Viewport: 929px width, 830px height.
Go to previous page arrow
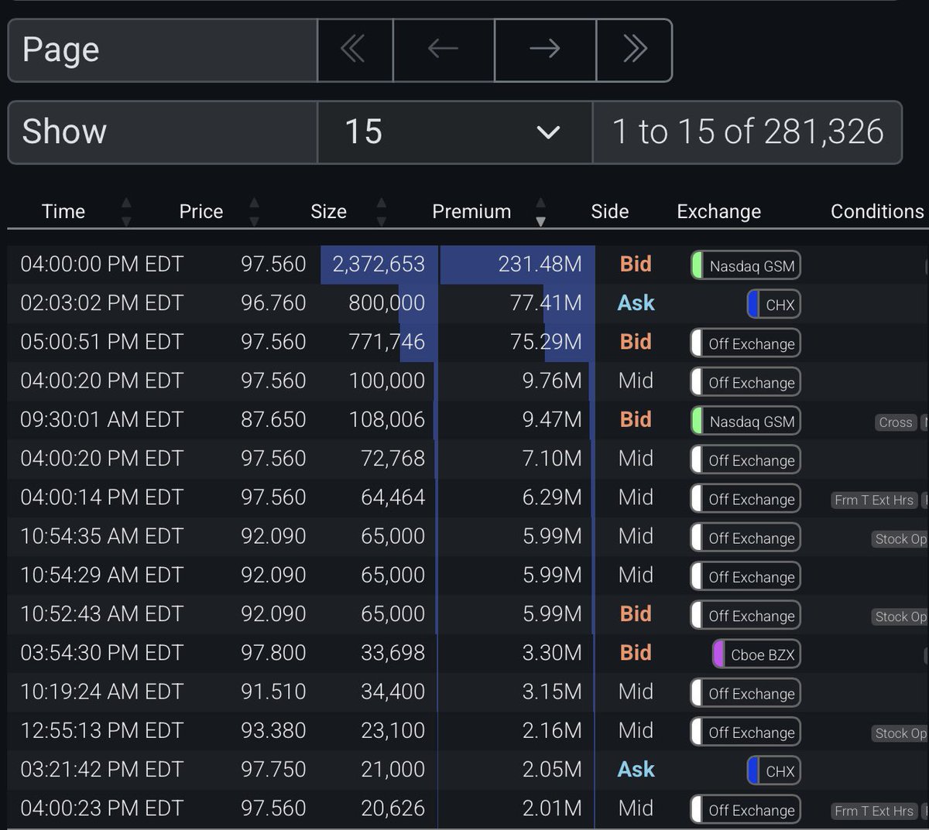[x=444, y=50]
